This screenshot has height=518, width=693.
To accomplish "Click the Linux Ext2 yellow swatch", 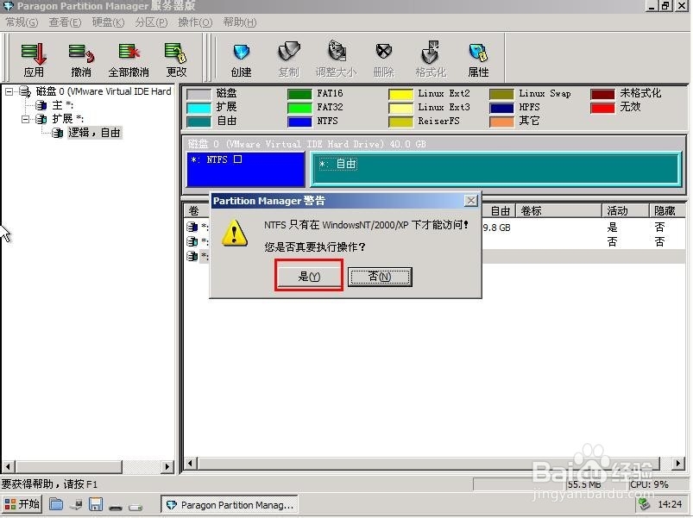I will click(400, 94).
